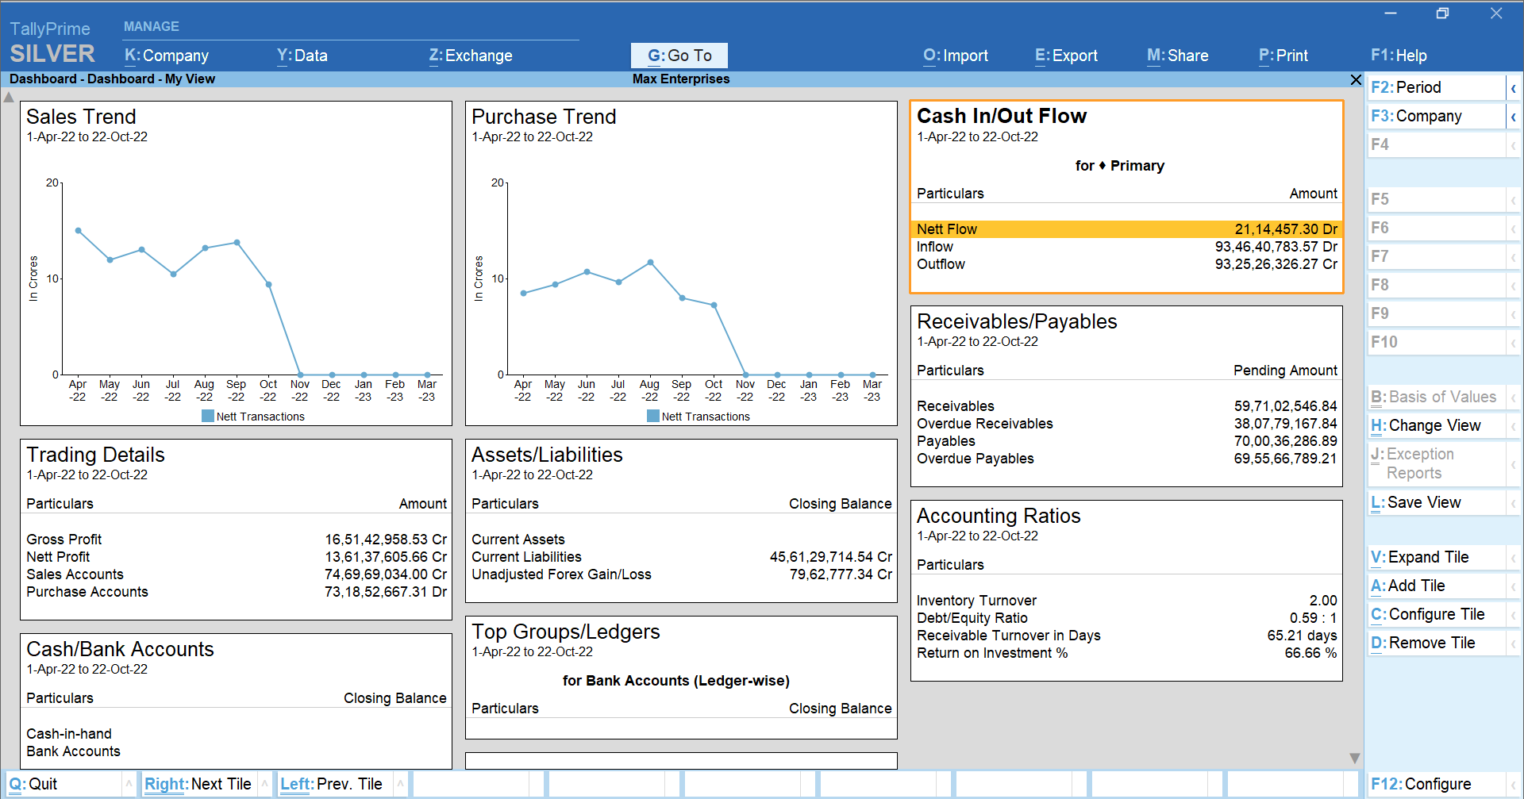This screenshot has height=799, width=1524.
Task: Expand the chevron beside F3:Company
Action: tap(1514, 116)
